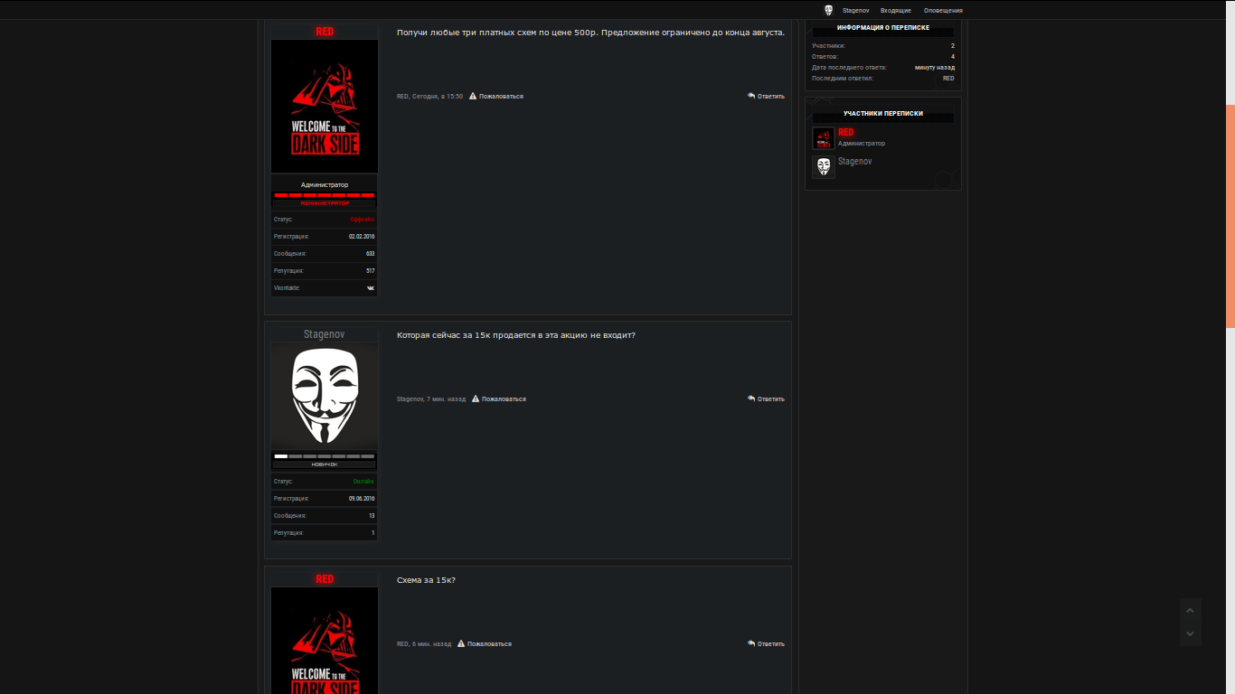Open RED's name in the participants list

(845, 132)
